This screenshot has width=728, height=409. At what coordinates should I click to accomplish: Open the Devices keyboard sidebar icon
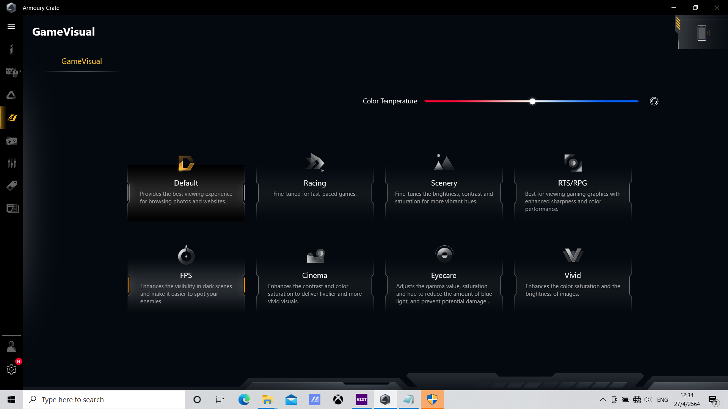click(12, 72)
